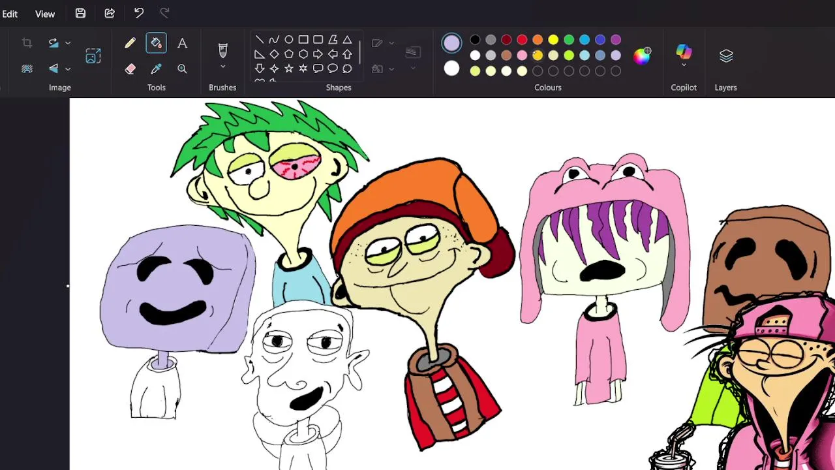835x470 pixels.
Task: Choose the Rounded rectangle shape
Action: [x=318, y=40]
